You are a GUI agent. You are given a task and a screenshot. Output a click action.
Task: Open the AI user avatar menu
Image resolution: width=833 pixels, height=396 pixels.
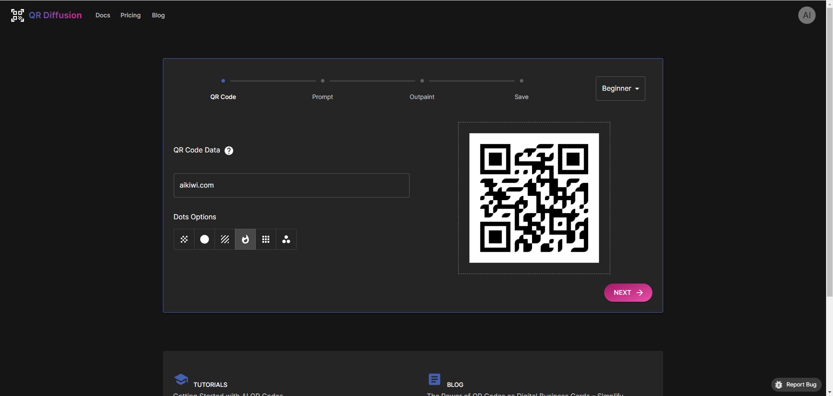pos(807,15)
